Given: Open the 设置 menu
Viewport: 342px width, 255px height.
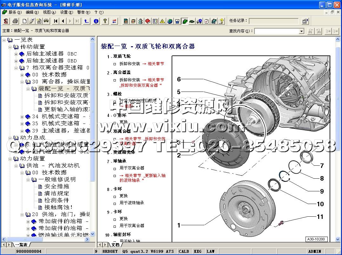Looking at the screenshot, I should [66, 12].
